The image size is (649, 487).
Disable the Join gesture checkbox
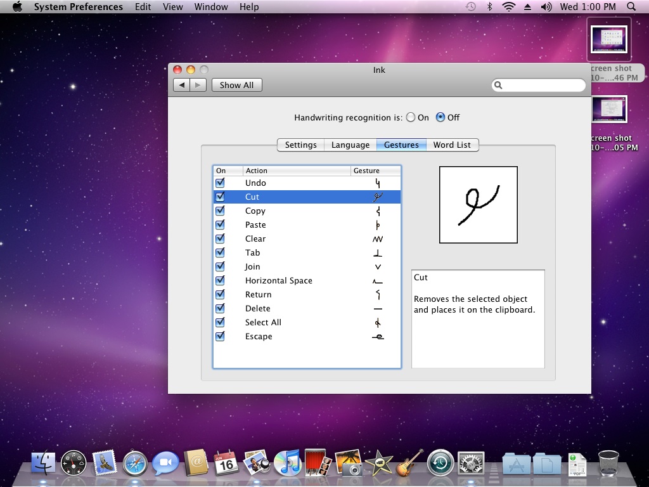point(220,266)
